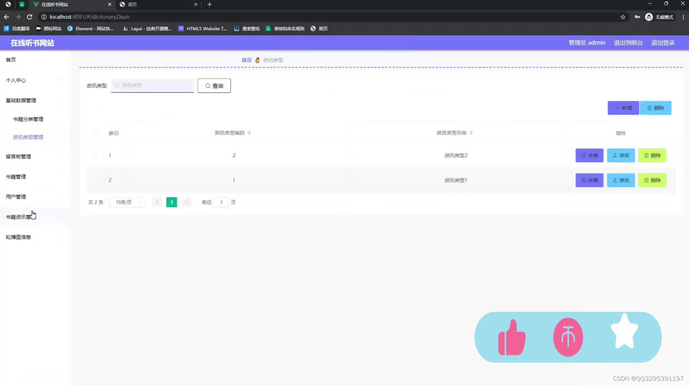The height and width of the screenshot is (385, 689).
Task: Click the next page arrow
Action: click(x=186, y=202)
